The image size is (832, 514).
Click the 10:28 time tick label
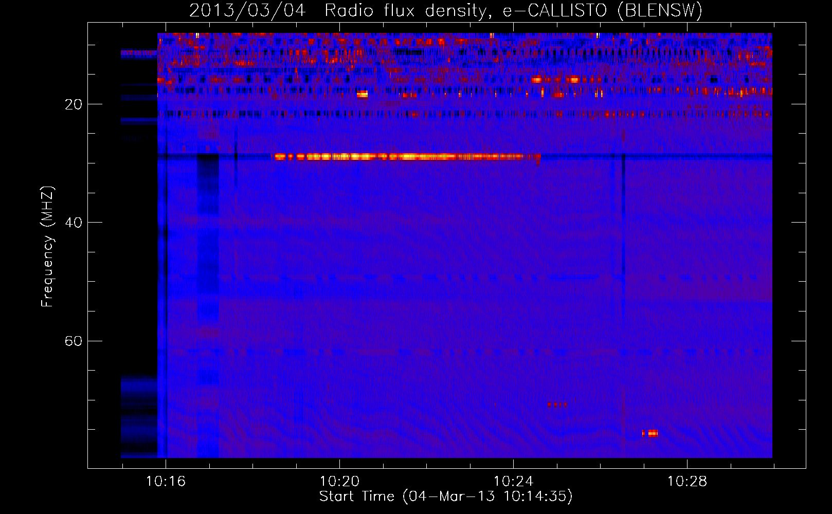(x=687, y=482)
